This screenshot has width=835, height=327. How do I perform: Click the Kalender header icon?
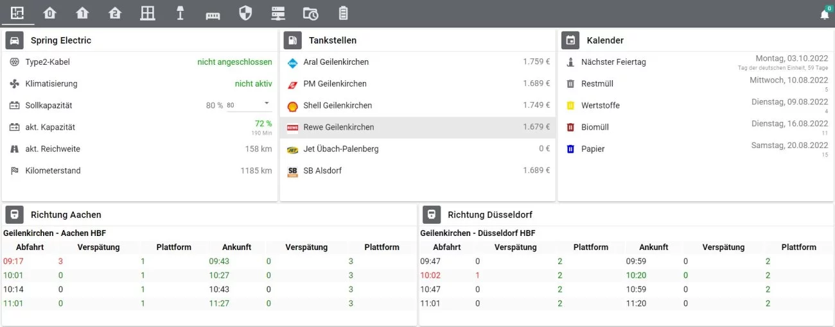(x=570, y=40)
